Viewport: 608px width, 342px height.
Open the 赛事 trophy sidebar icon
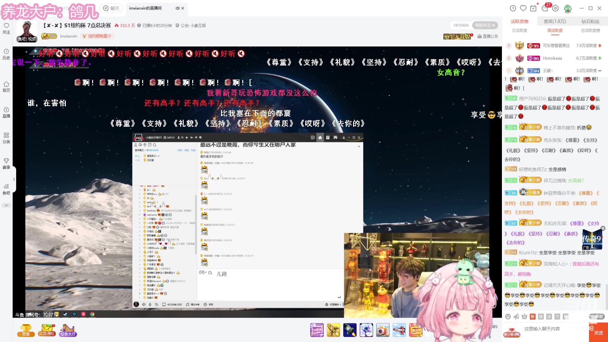tap(6, 163)
